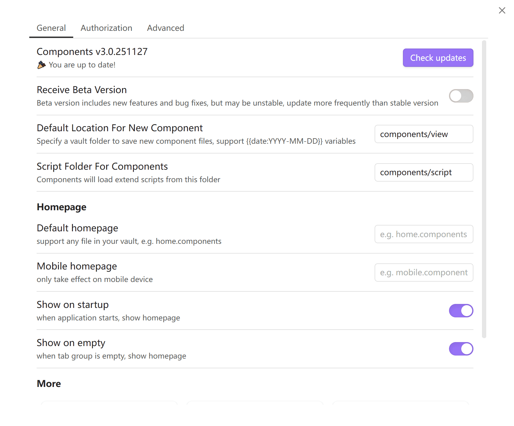Viewport: 514px width, 426px height.
Task: Go to the Advanced tab
Action: (x=165, y=28)
